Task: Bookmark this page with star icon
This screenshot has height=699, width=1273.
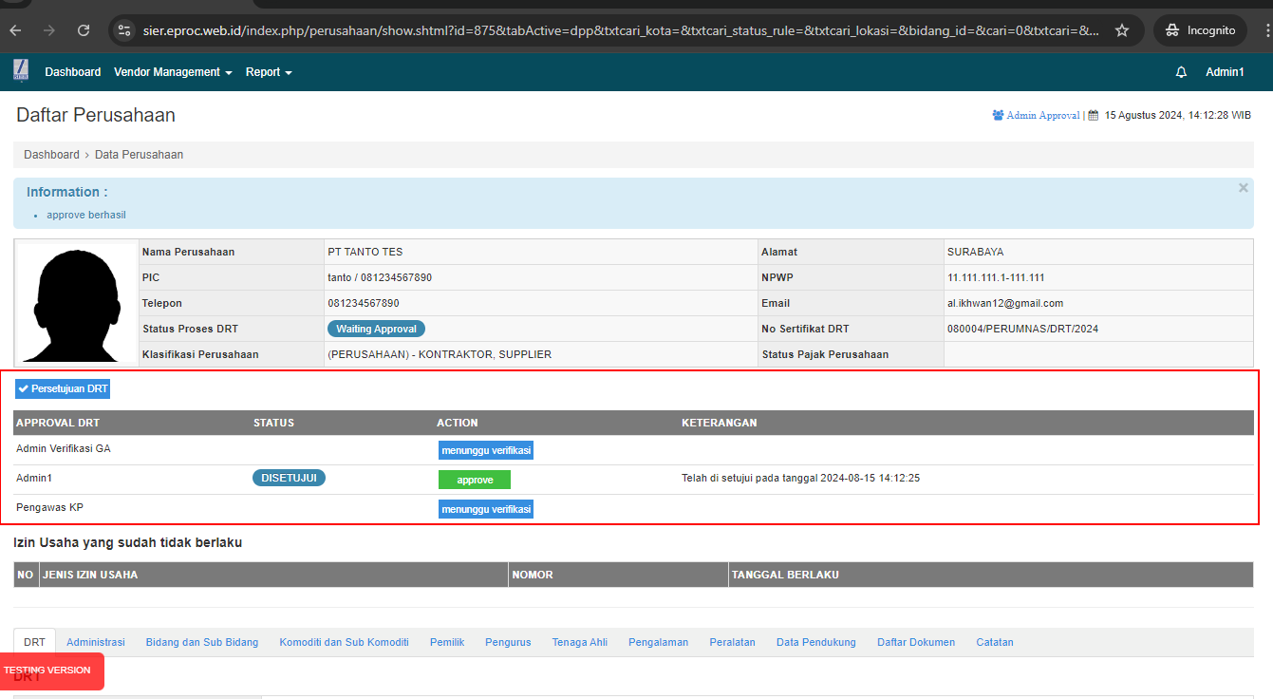Action: (x=1122, y=30)
